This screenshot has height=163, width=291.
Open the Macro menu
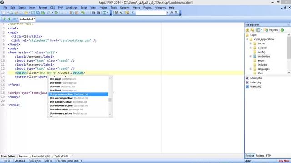tap(136, 8)
